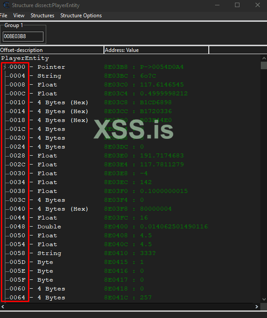267x318 pixels.
Task: Open the Structures menu
Action: [42, 16]
